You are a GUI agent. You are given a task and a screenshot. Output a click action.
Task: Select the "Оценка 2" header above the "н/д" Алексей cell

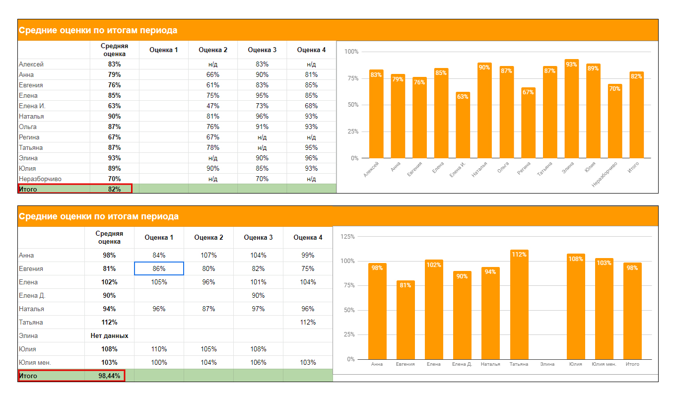click(x=213, y=50)
